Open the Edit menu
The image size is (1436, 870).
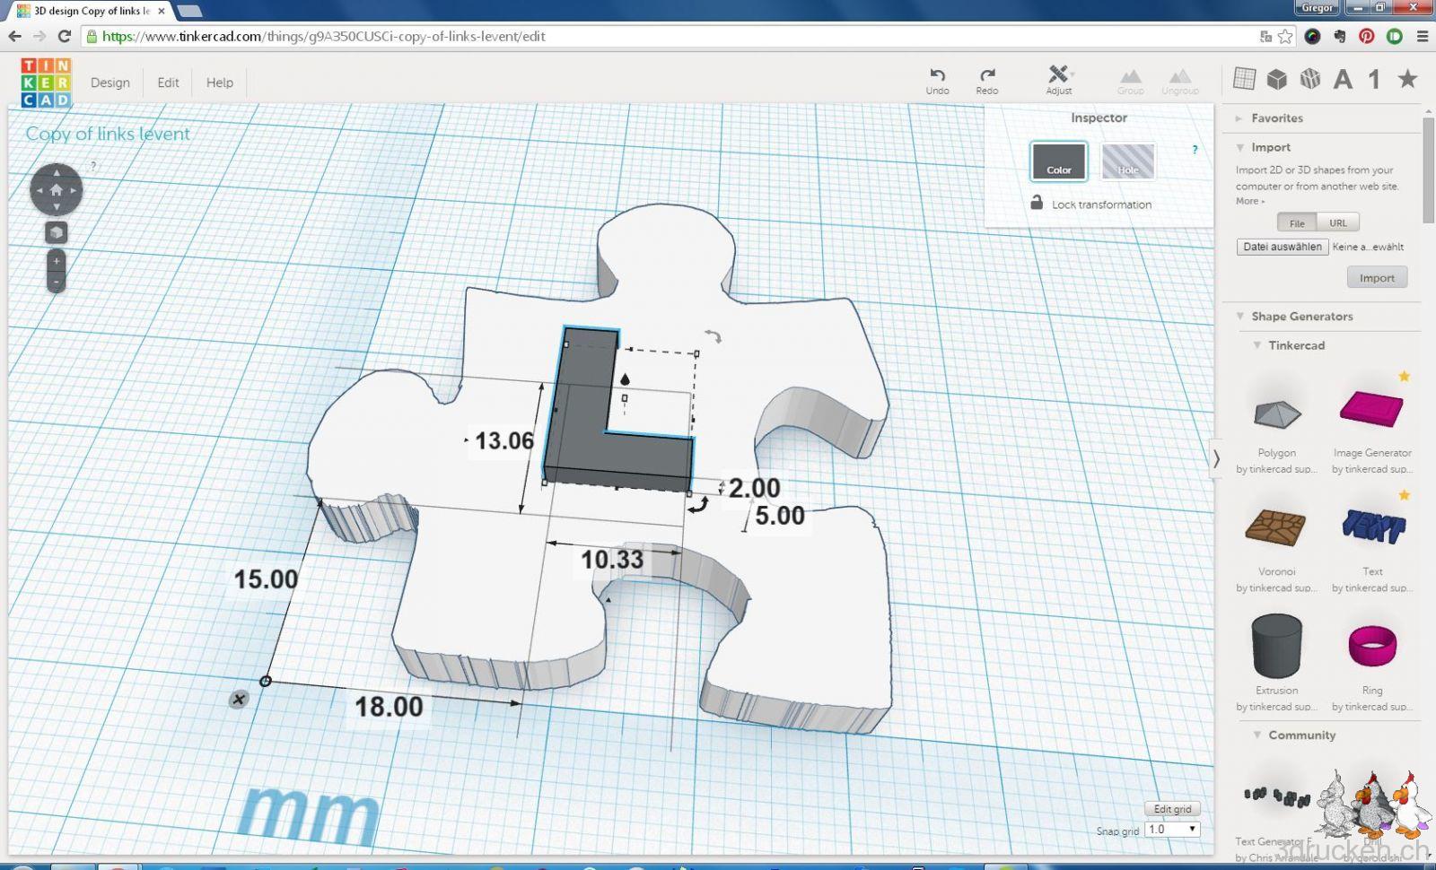tap(167, 83)
